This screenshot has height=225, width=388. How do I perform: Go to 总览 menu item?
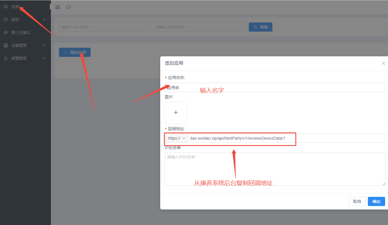15,7
